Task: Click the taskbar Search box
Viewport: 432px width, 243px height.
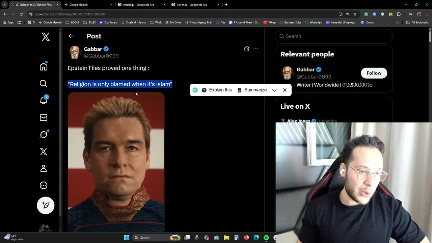Action: 157,238
